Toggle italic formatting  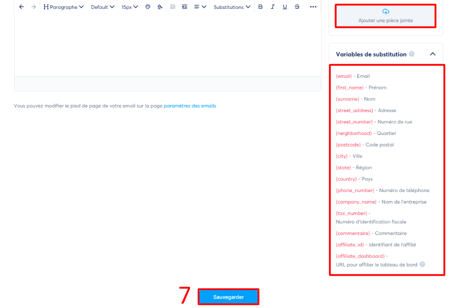point(272,7)
